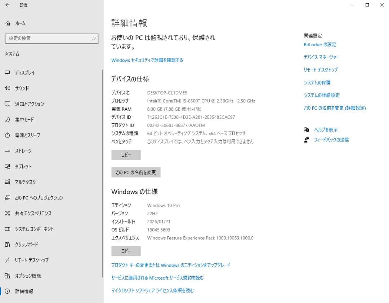Select the リモート デスクトップ sidebar icon
This screenshot has height=303, width=389.
pyautogui.click(x=8, y=260)
